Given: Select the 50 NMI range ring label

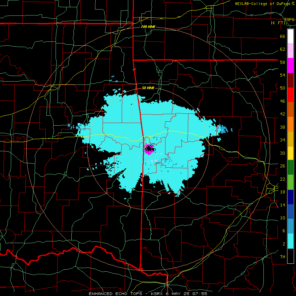Looking at the screenshot, I should pos(148,88).
